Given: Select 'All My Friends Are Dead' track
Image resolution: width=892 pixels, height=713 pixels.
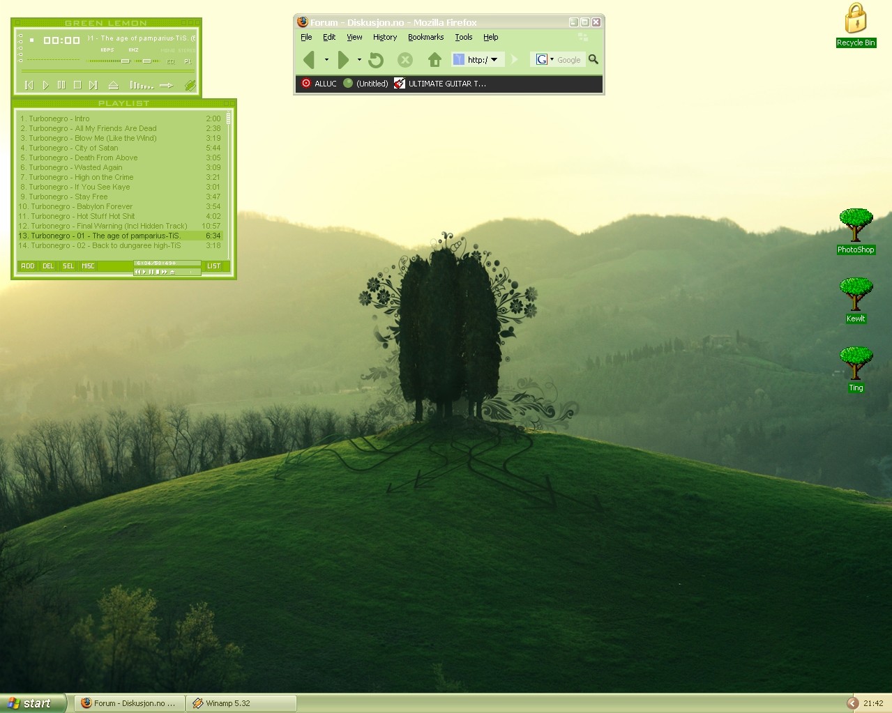Looking at the screenshot, I should [120, 128].
